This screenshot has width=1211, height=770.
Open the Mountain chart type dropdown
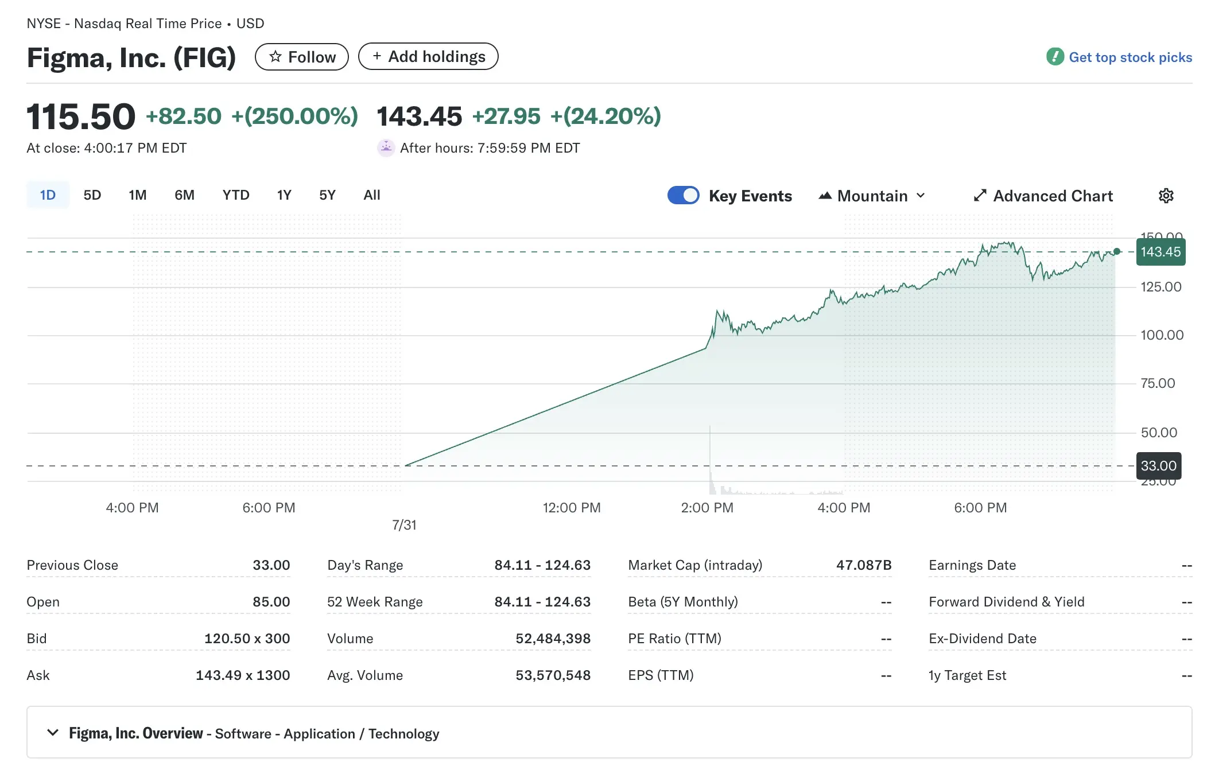pyautogui.click(x=872, y=196)
